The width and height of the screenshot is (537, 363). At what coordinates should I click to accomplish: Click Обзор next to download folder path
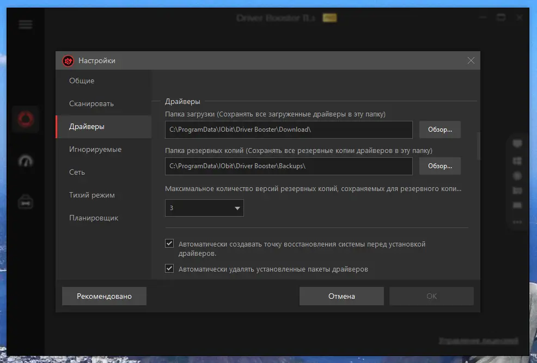click(x=440, y=130)
